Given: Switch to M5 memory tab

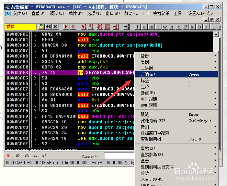Looking at the screenshot, I should (44, 156).
